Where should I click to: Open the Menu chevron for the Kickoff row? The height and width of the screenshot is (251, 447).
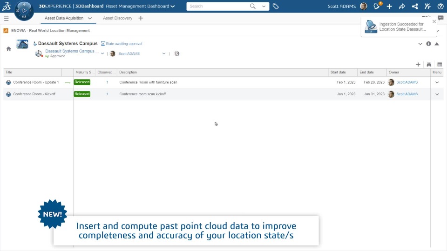437,94
